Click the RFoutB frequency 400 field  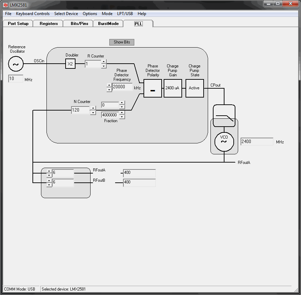pyautogui.click(x=139, y=183)
